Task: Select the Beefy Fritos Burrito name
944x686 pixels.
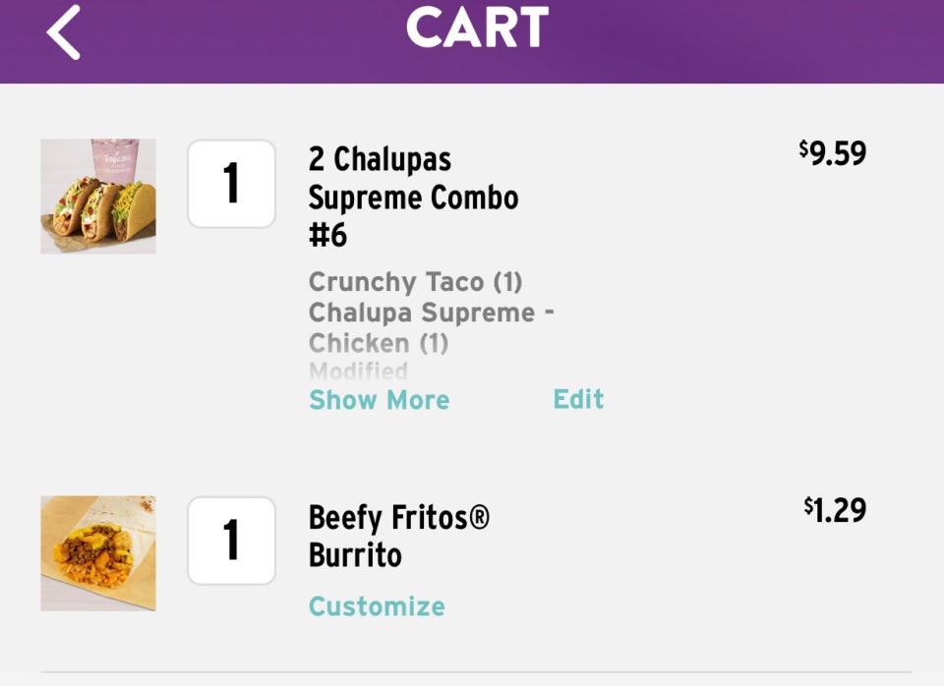Action: coord(398,536)
